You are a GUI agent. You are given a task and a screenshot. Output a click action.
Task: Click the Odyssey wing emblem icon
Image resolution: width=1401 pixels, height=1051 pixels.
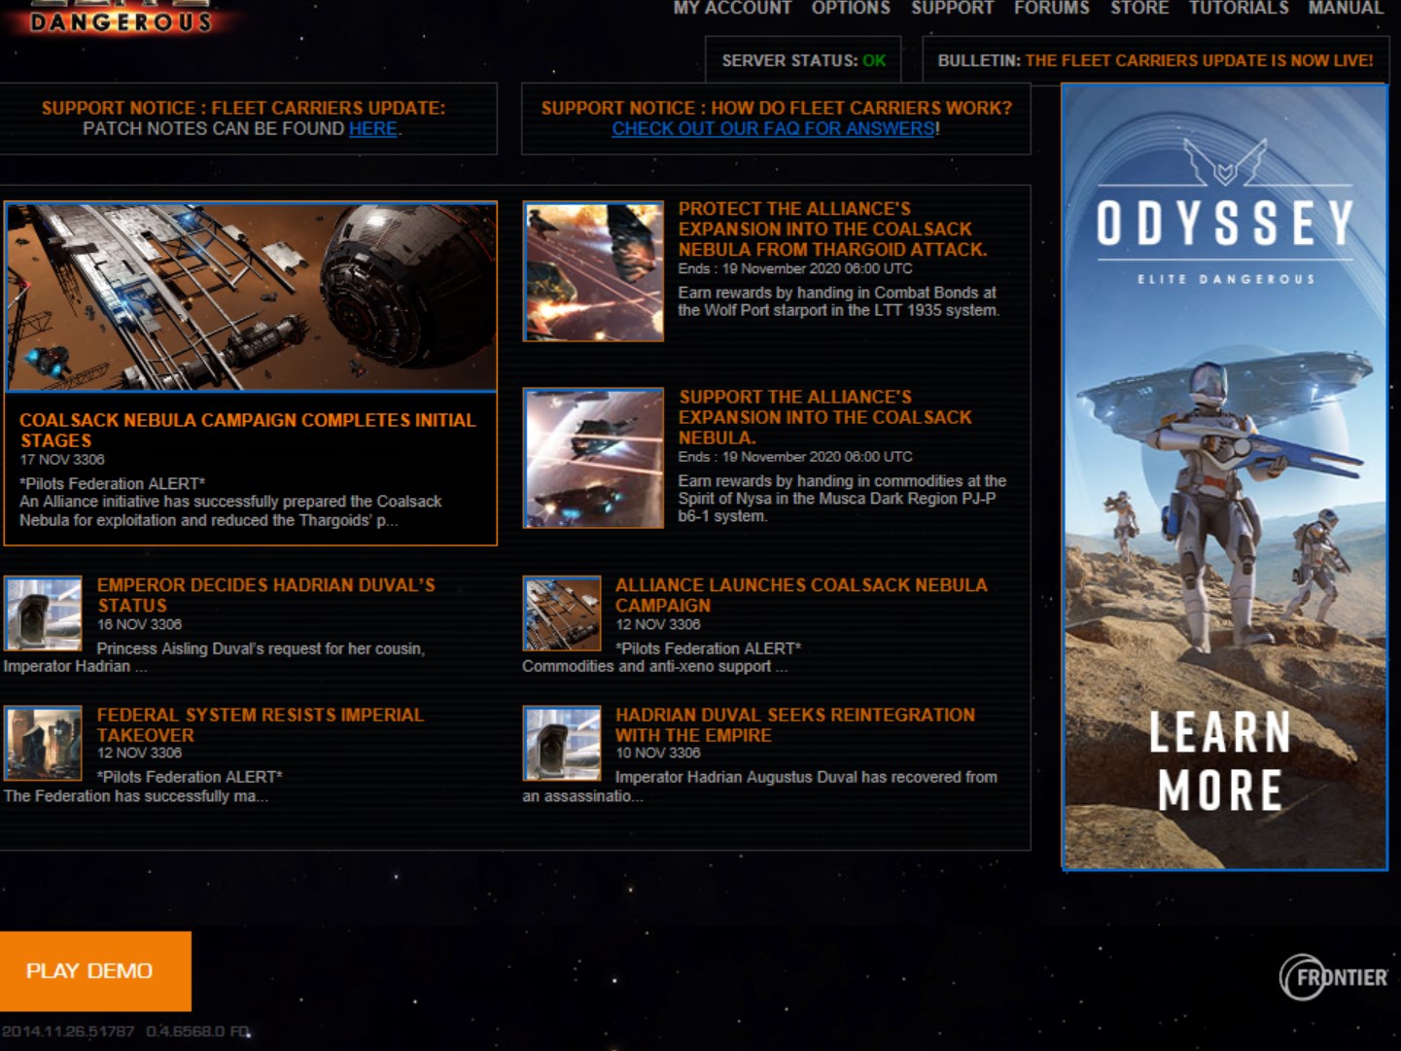[1225, 161]
